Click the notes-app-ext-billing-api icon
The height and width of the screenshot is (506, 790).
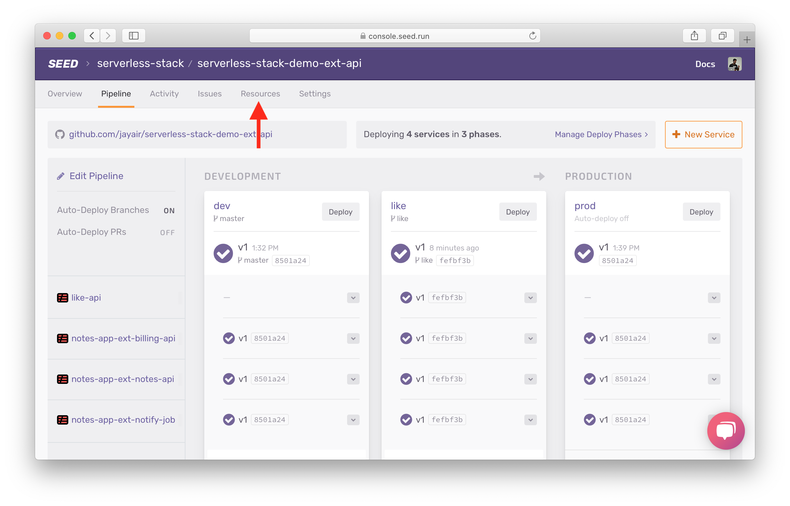63,338
